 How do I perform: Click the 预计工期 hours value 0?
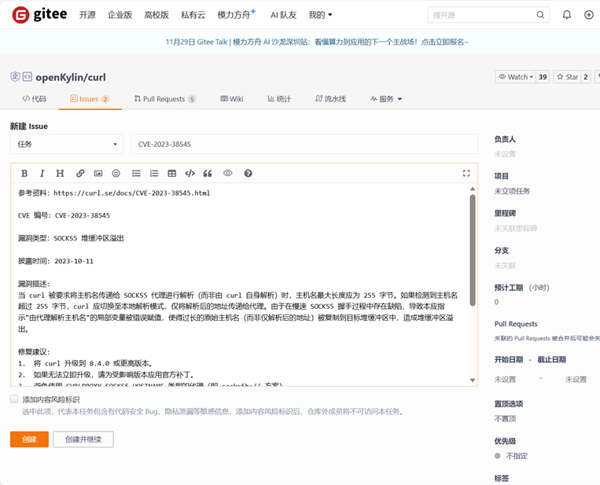496,302
